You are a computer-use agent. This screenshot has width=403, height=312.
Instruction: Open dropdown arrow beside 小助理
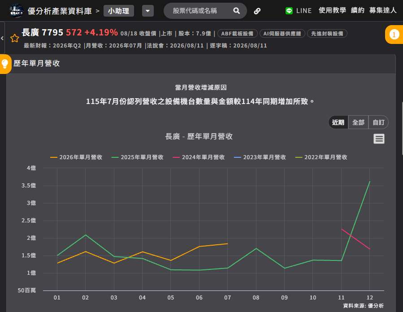[x=148, y=11]
